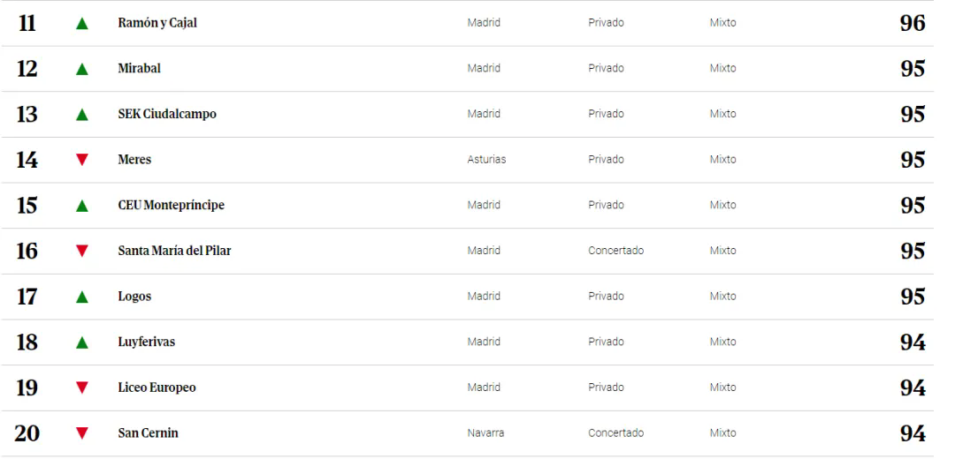This screenshot has width=955, height=459.
Task: Click rank number 17 for Logos
Action: tap(27, 297)
